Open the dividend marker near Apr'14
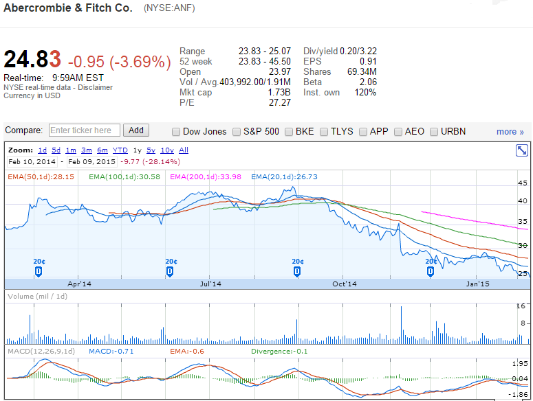 click(x=39, y=271)
